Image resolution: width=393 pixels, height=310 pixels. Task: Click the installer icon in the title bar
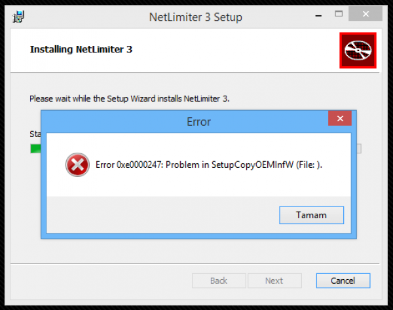click(x=18, y=17)
